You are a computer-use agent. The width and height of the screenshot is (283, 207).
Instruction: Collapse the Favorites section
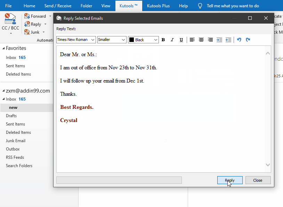pos(3,48)
